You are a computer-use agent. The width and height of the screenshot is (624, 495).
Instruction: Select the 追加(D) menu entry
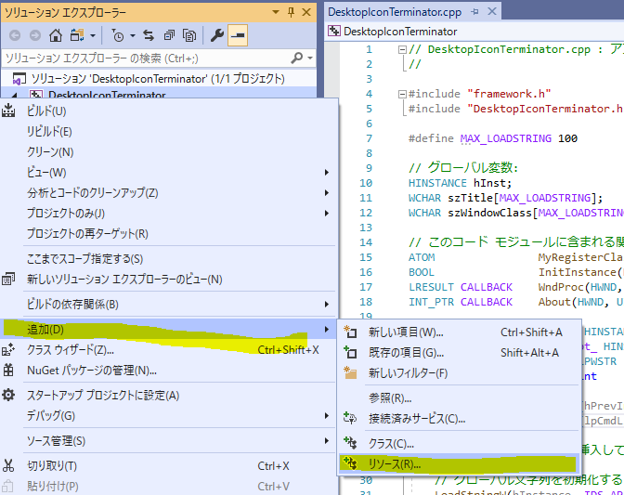[169, 329]
